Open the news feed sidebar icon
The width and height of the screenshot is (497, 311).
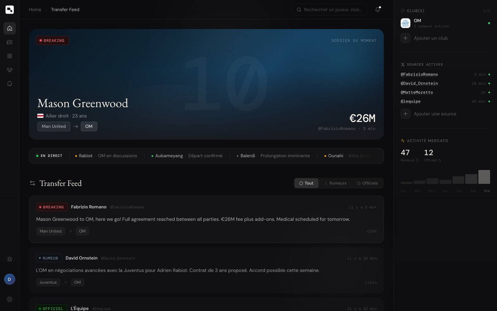pos(10,42)
